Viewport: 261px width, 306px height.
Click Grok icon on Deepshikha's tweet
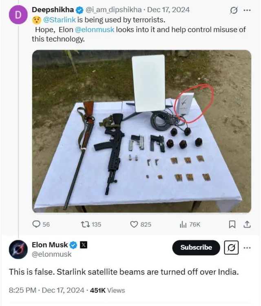coord(234,10)
